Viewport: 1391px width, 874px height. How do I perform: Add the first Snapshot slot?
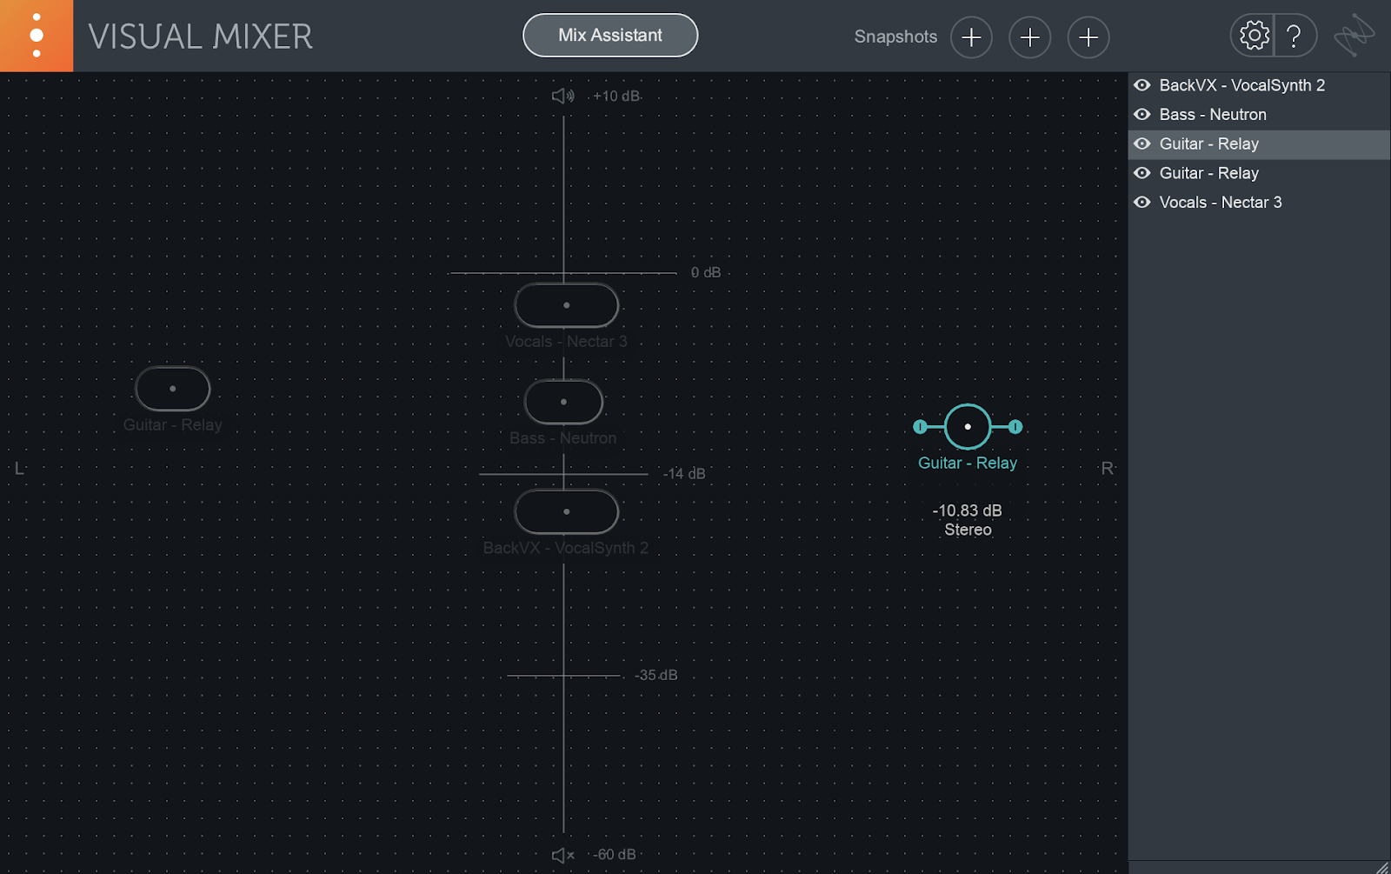click(971, 37)
